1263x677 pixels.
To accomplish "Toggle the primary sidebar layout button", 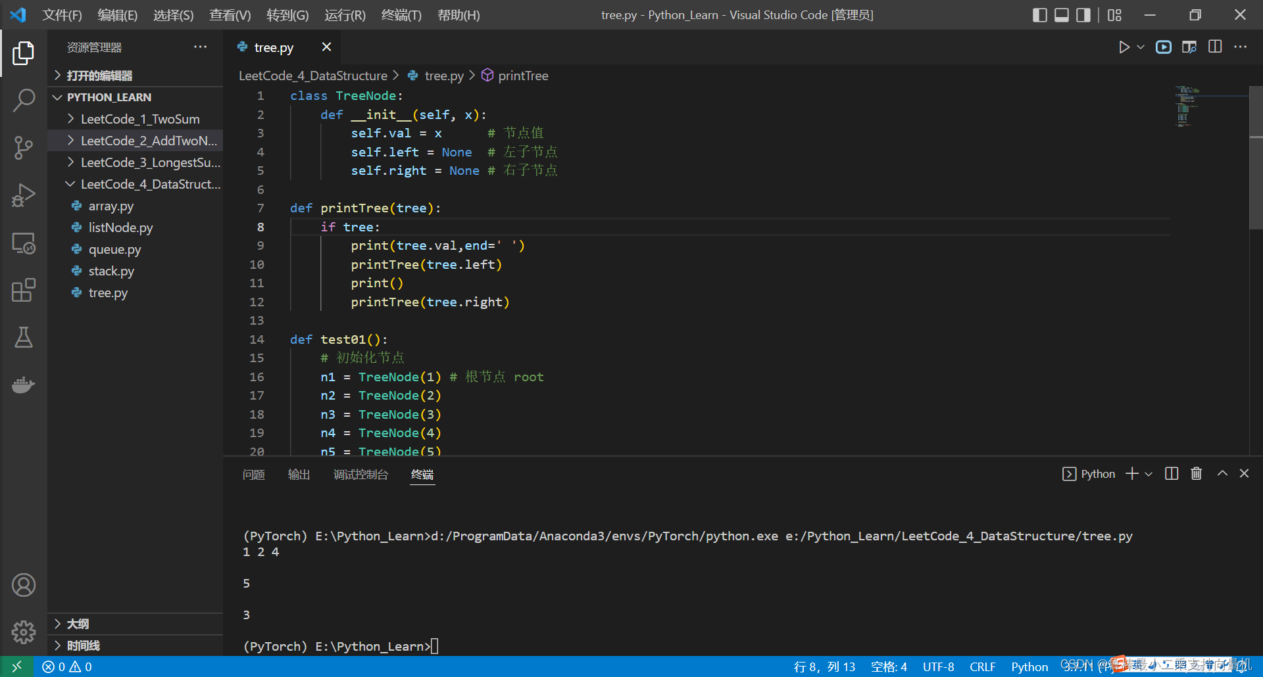I will click(x=1040, y=15).
